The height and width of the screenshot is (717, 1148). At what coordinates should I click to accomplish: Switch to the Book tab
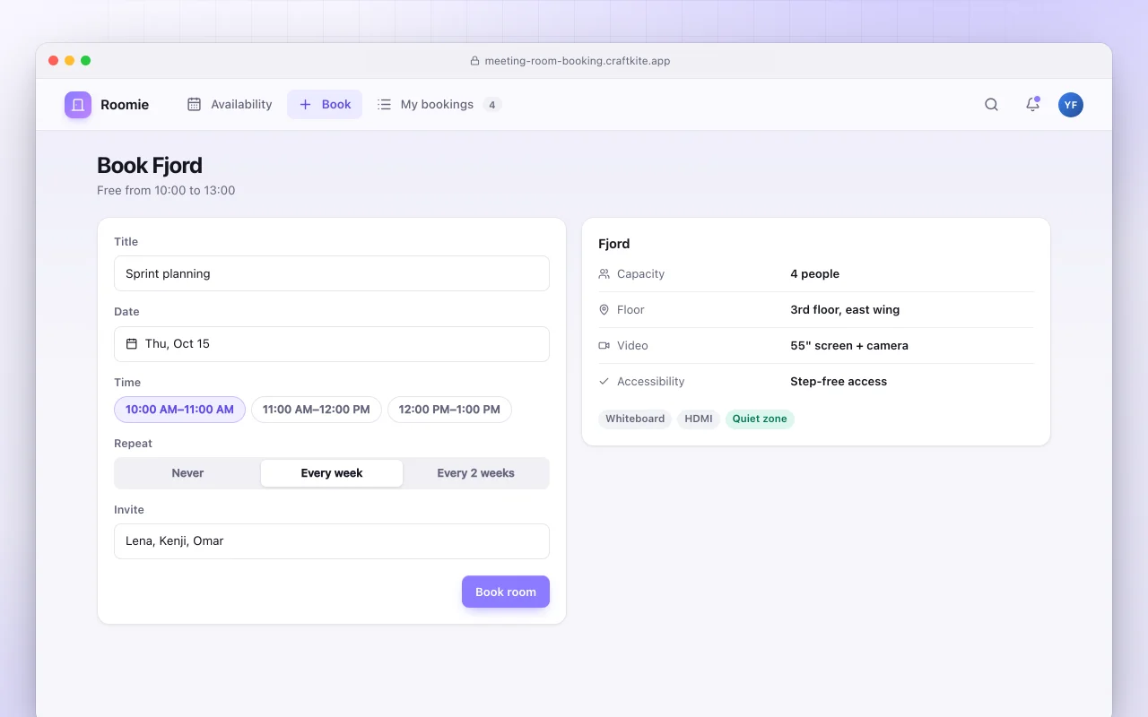coord(325,105)
